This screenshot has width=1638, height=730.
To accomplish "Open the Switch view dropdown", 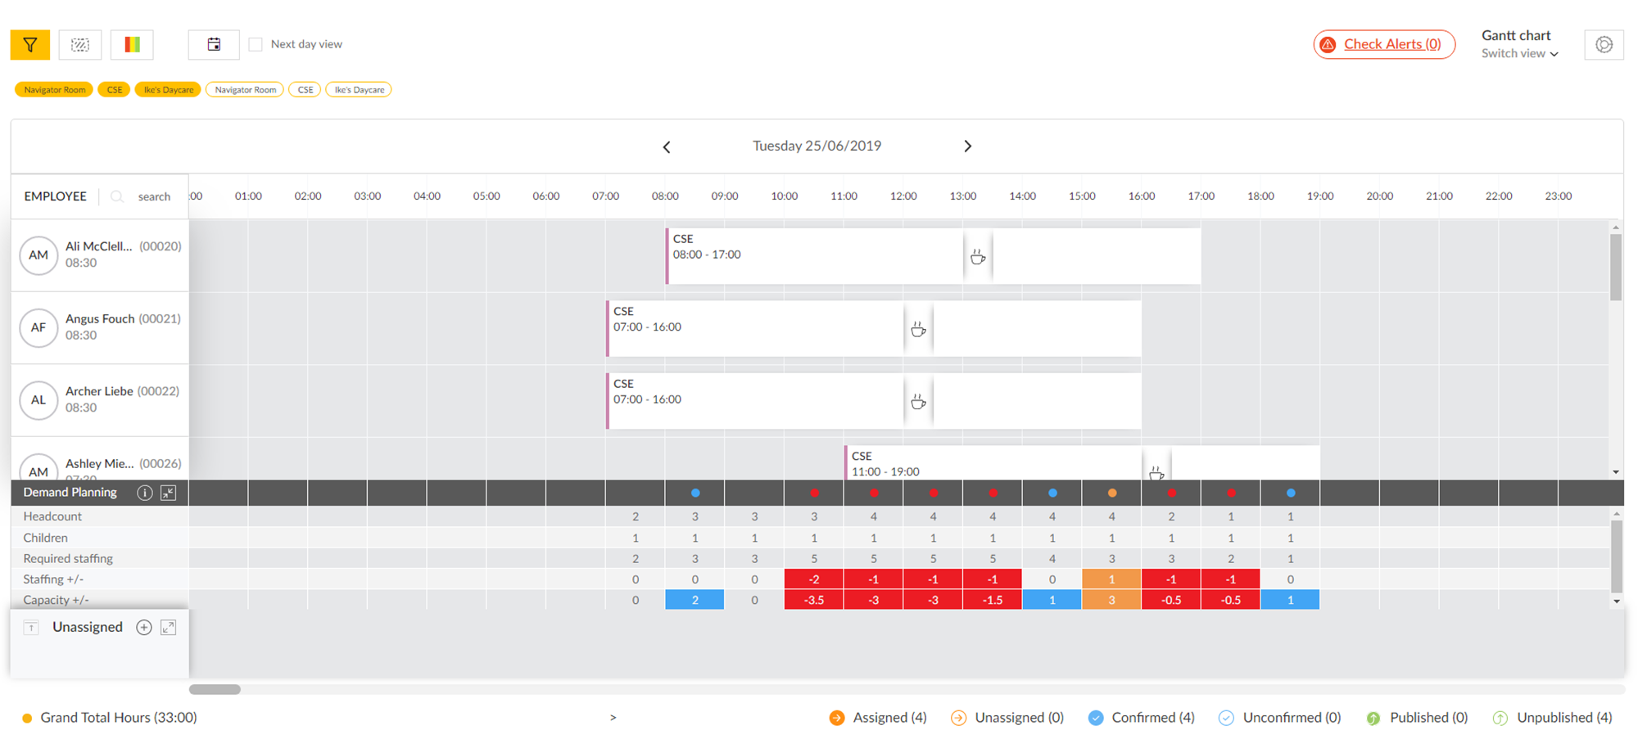I will 1519,54.
